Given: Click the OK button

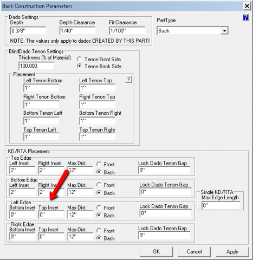Looking at the screenshot, I should 157,251.
